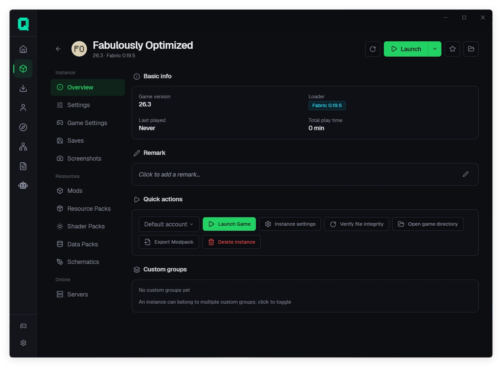Open the Resource Packs tab

88,209
